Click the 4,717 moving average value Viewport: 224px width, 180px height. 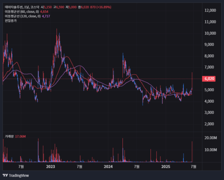[x=46, y=16]
